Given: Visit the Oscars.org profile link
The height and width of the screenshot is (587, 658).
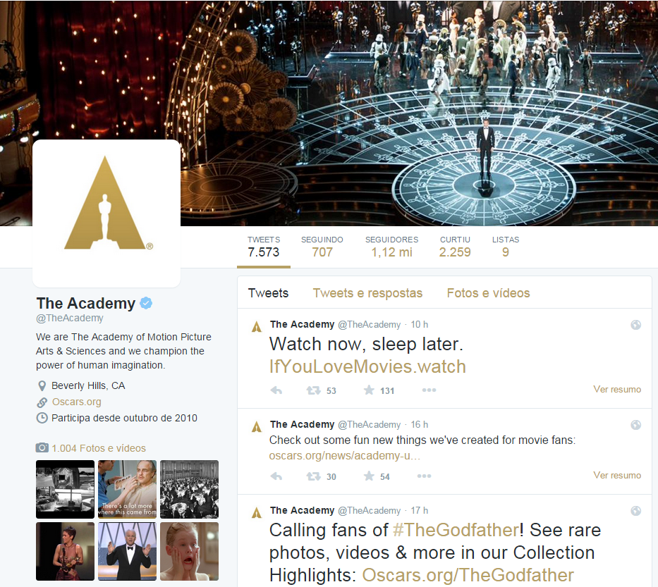Looking at the screenshot, I should 76,402.
